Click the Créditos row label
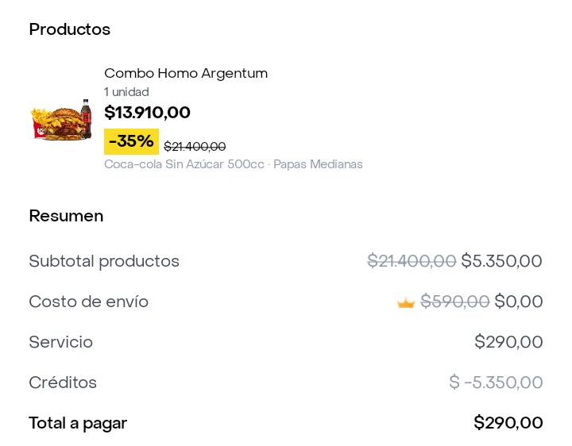This screenshot has height=446, width=572. 63,383
